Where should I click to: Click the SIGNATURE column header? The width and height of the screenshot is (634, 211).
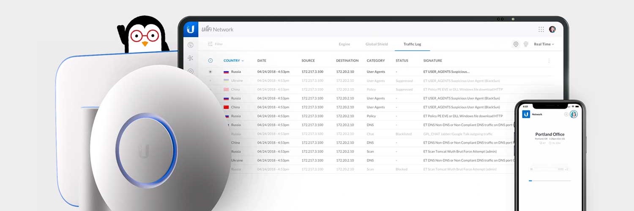(433, 60)
